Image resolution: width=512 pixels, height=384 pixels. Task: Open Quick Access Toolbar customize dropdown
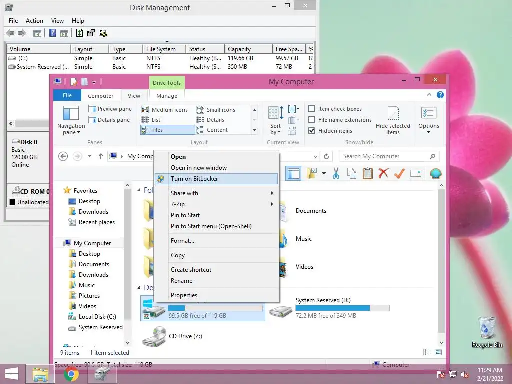point(94,82)
